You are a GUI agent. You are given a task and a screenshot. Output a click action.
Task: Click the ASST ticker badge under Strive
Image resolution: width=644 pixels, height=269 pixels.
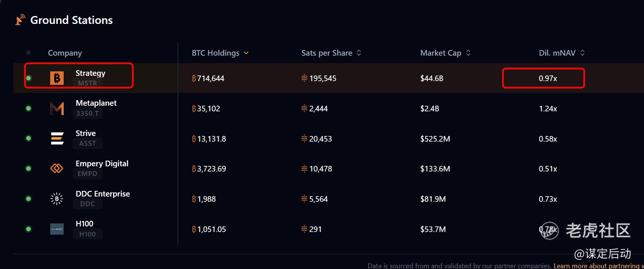[87, 143]
